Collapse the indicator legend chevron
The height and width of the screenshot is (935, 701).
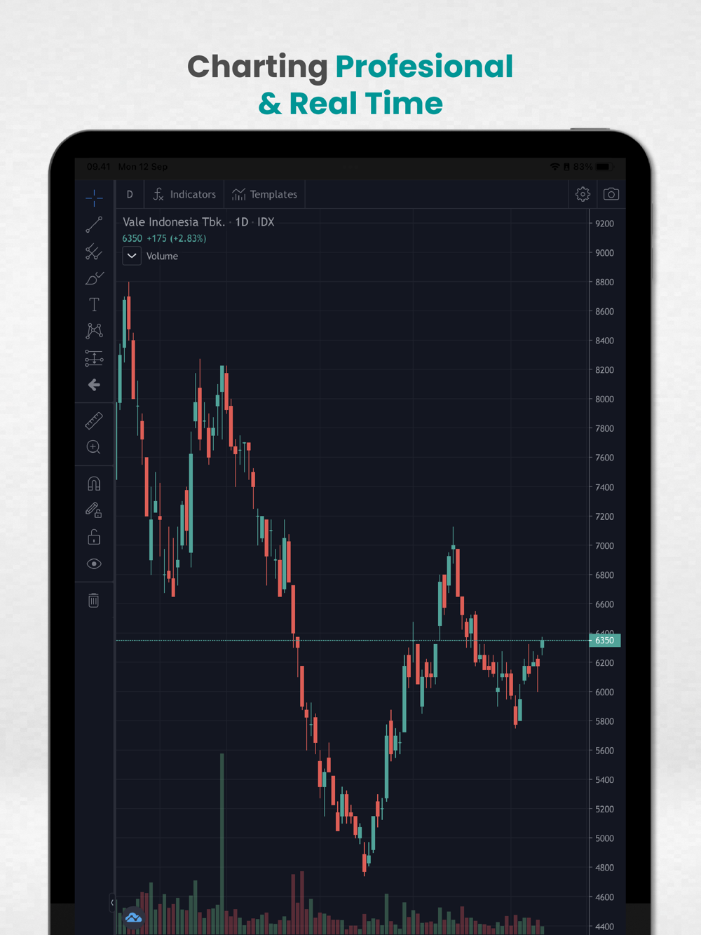click(x=132, y=256)
